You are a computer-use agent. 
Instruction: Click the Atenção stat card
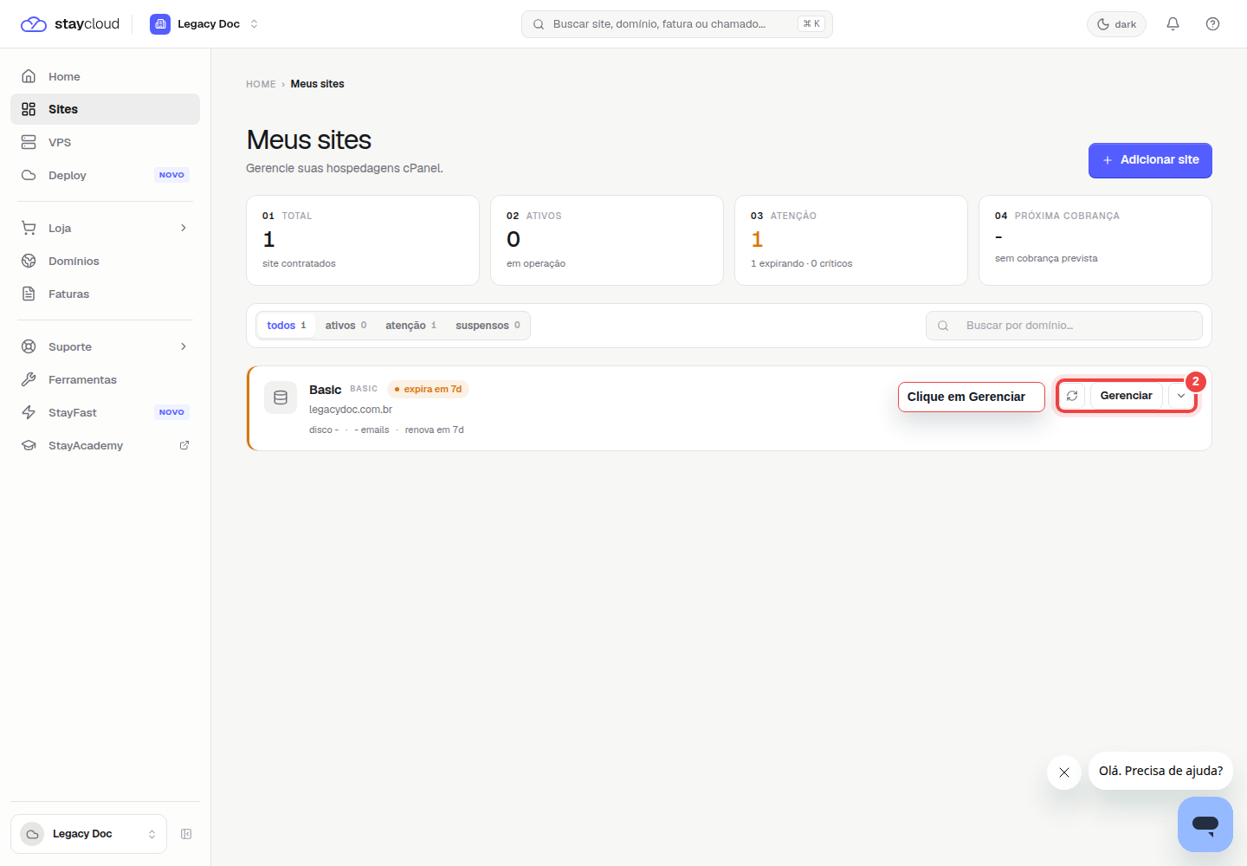coord(851,240)
